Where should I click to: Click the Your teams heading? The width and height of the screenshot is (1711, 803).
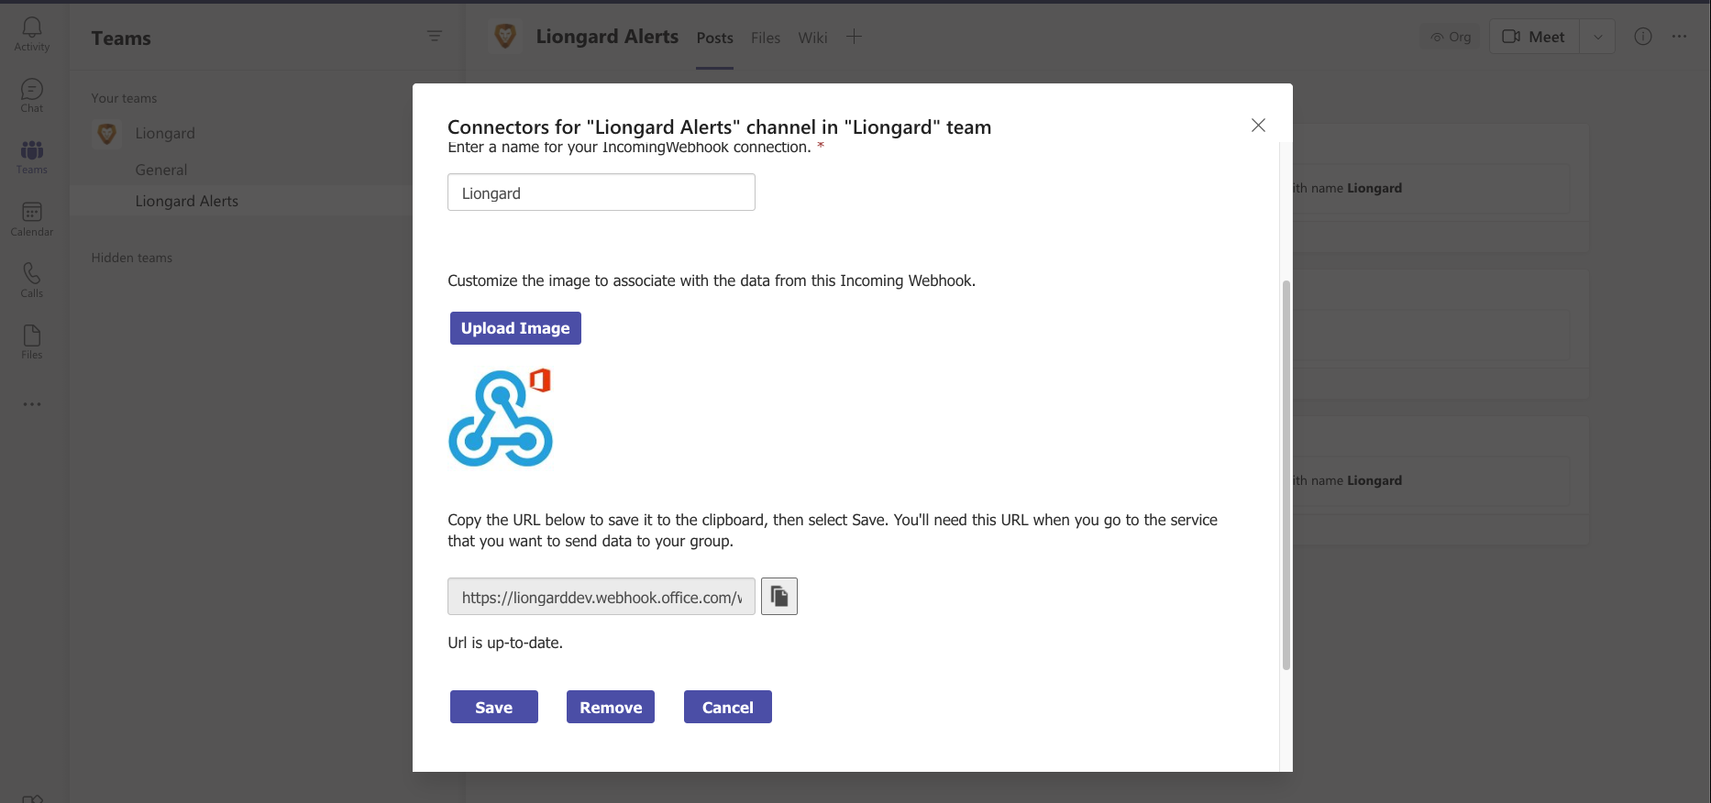tap(124, 98)
